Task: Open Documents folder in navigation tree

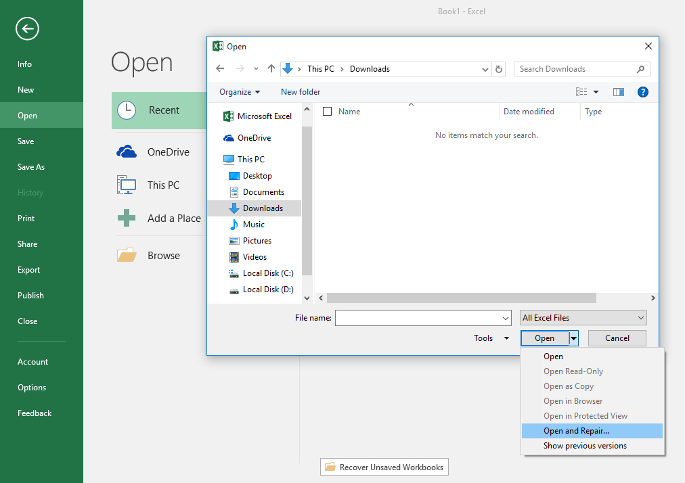Action: click(257, 192)
